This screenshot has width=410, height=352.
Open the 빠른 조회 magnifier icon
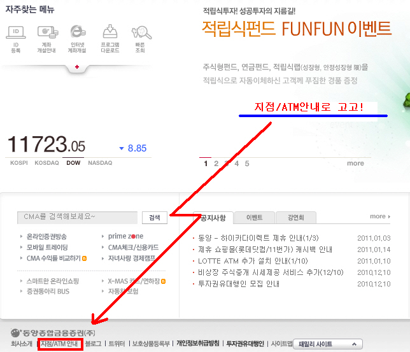pos(141,39)
